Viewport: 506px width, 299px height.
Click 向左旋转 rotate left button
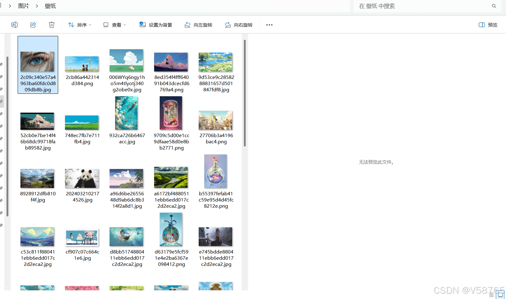point(198,25)
